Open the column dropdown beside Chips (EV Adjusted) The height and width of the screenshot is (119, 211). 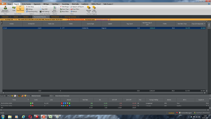click(x=205, y=24)
